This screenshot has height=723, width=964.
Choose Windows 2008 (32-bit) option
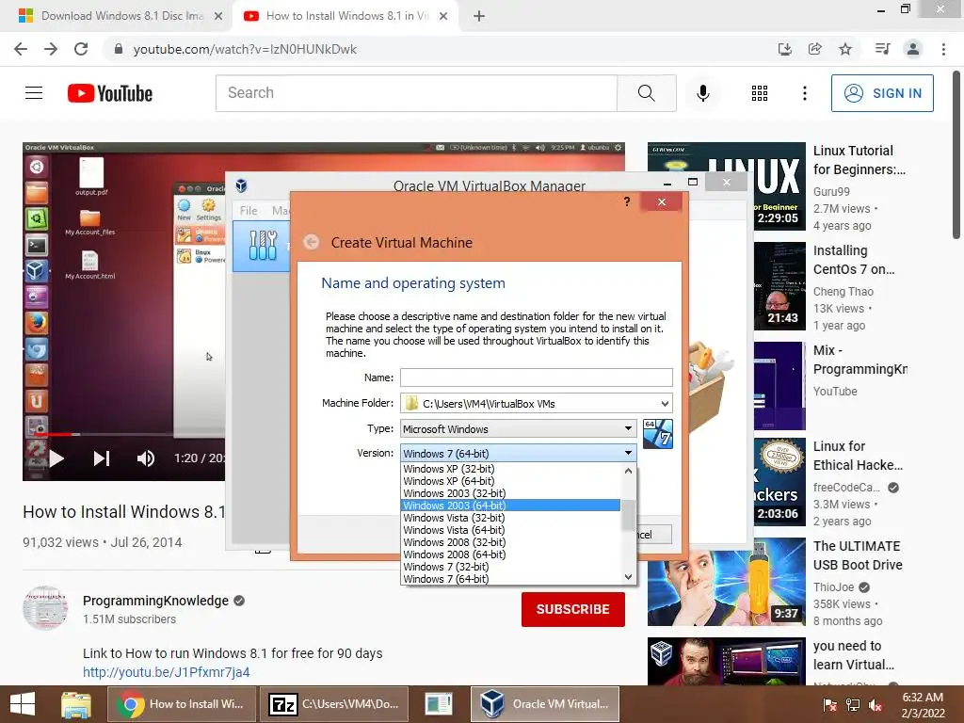click(x=510, y=542)
